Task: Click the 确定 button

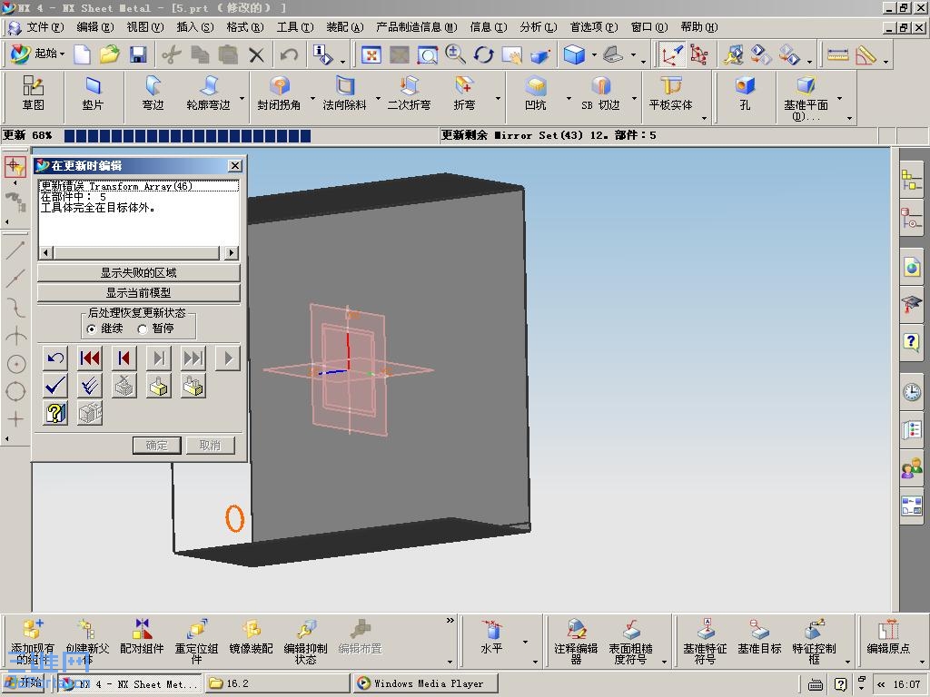Action: pyautogui.click(x=156, y=445)
